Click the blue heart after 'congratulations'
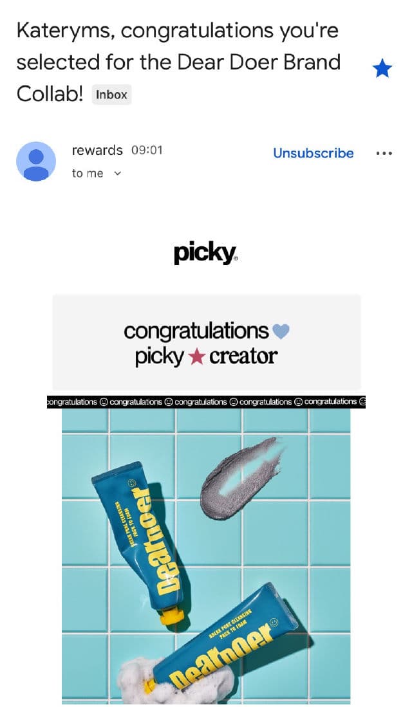 pos(281,331)
